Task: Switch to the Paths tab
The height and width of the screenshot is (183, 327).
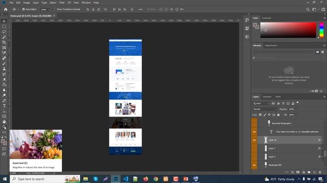Action: [x=278, y=97]
